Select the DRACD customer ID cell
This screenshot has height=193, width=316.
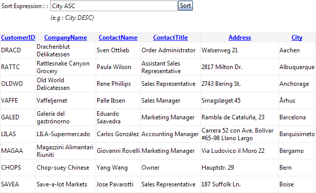point(18,50)
